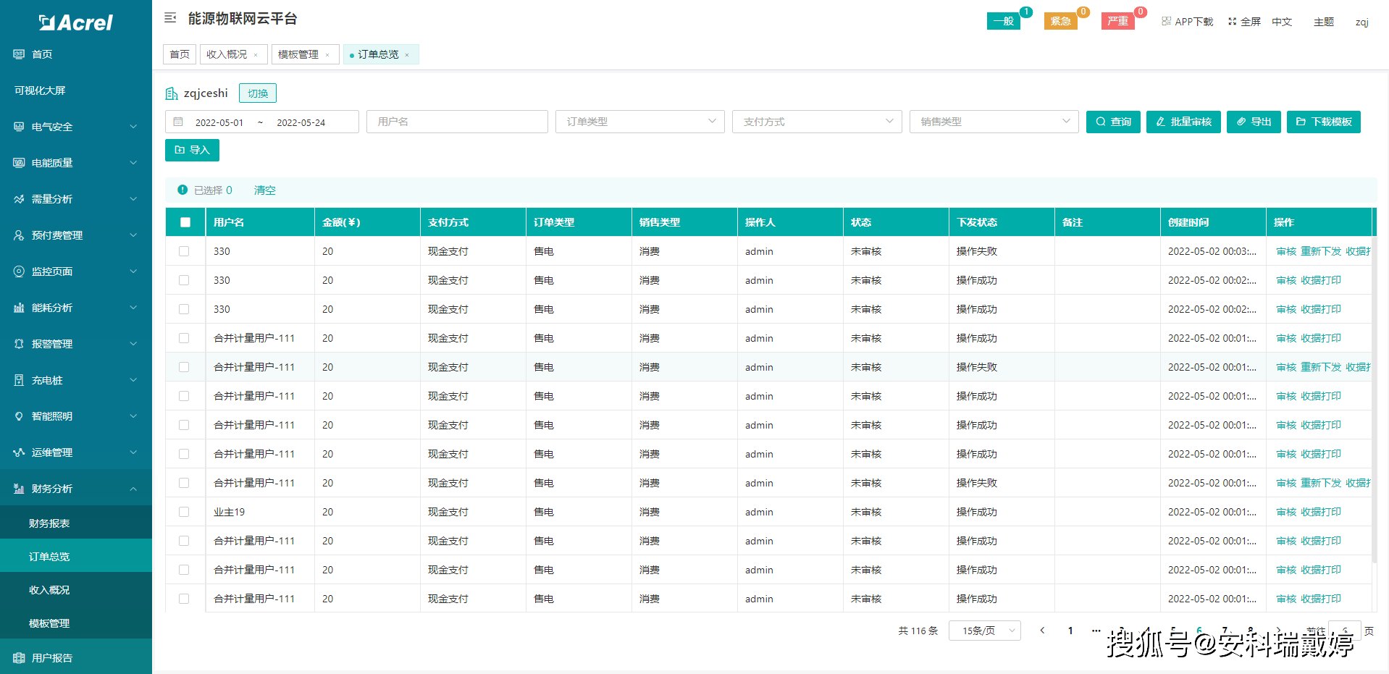Close the 模板管理 tab with its x

(327, 55)
